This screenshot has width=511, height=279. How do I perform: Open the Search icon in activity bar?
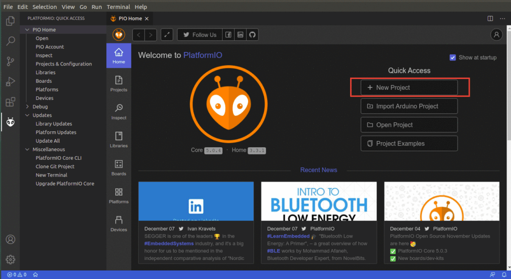10,41
